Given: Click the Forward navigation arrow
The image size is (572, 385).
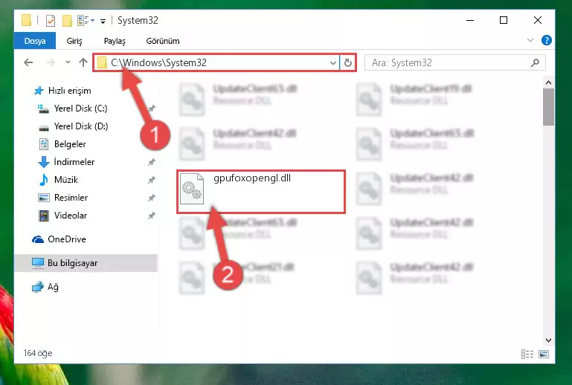Looking at the screenshot, I should pos(50,62).
